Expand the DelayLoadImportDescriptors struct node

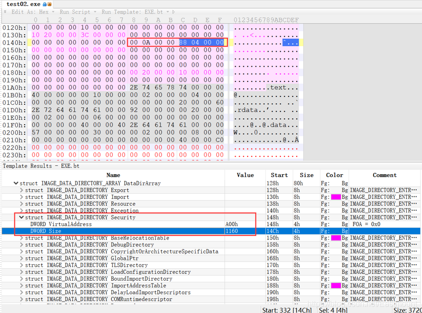(21, 292)
